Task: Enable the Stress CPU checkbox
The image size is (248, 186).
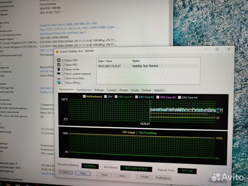Action: pyautogui.click(x=64, y=60)
